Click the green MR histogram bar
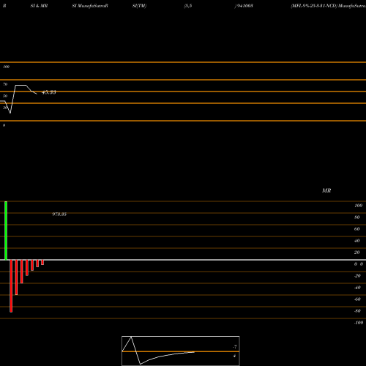The image size is (366, 366). coord(6,231)
